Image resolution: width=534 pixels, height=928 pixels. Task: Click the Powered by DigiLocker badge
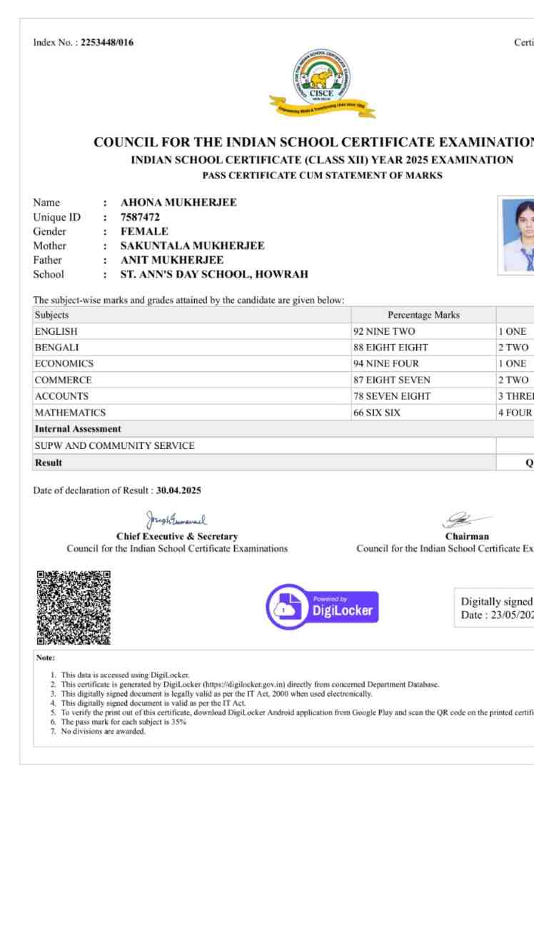(322, 607)
